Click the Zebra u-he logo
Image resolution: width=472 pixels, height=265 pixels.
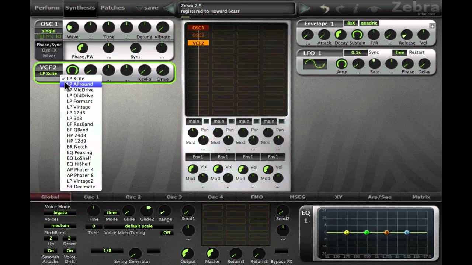click(x=416, y=8)
